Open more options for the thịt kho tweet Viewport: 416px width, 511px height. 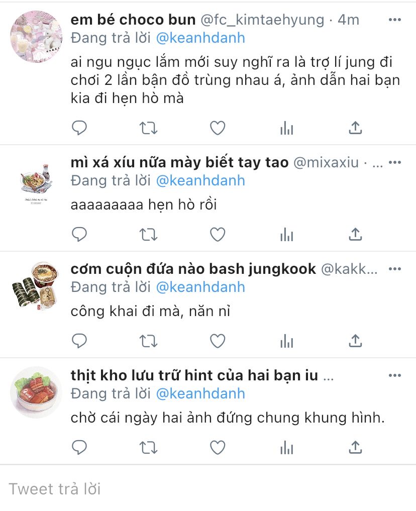coord(394,375)
